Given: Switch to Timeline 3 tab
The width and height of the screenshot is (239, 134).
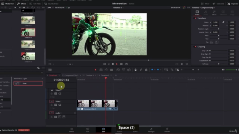Looking at the screenshot, I should pos(90,75).
